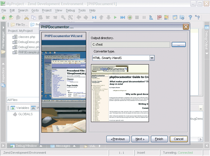
Task: Open the Search menu
Action: (x=23, y=10)
